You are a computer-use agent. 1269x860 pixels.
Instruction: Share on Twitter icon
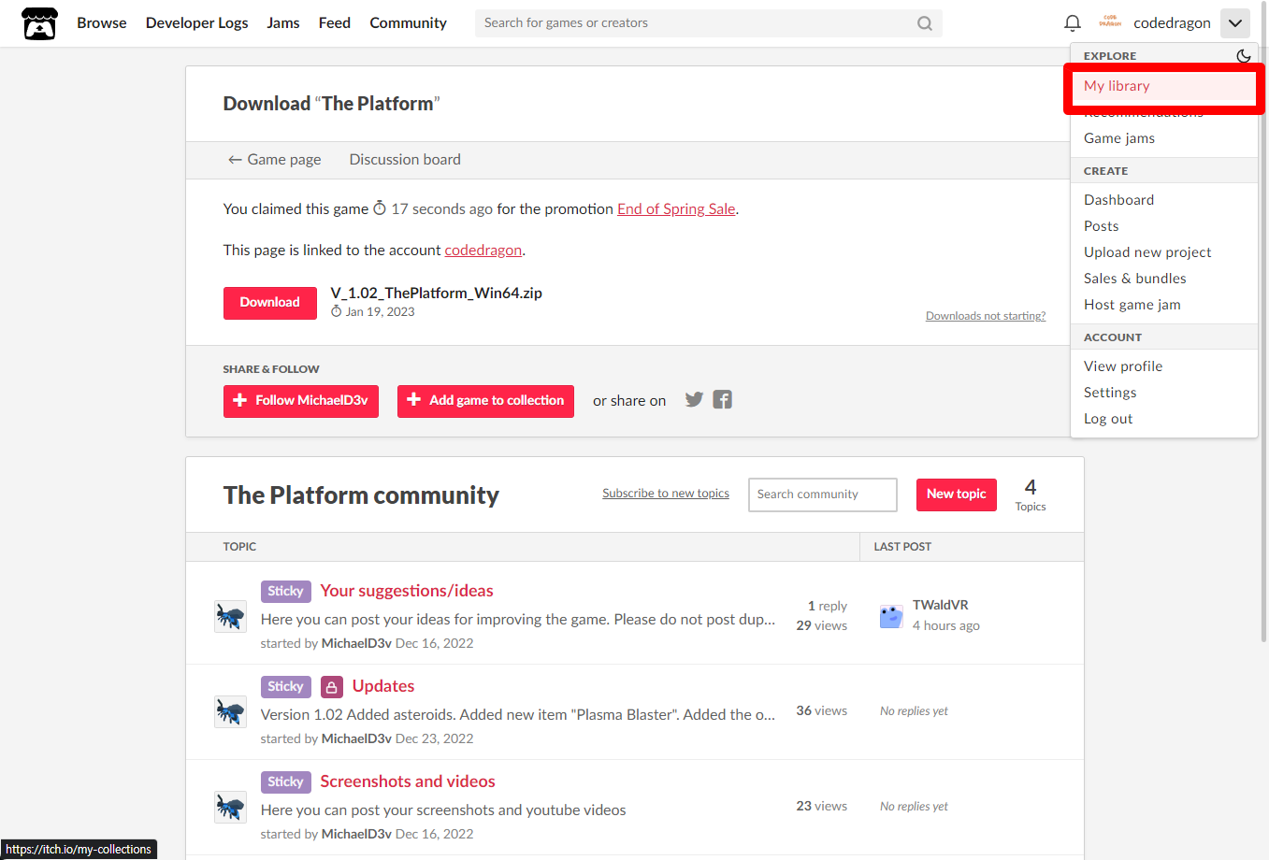(694, 399)
